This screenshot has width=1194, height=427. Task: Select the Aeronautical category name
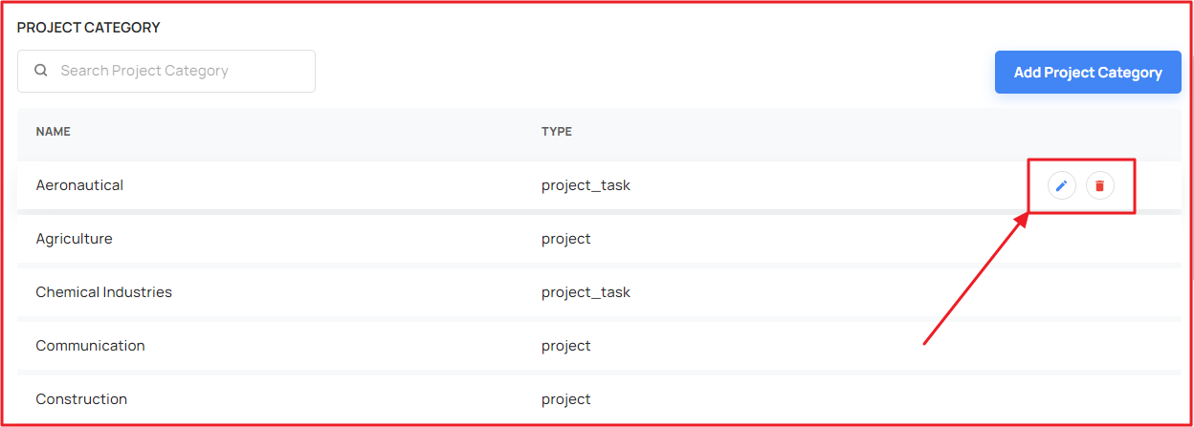click(79, 185)
